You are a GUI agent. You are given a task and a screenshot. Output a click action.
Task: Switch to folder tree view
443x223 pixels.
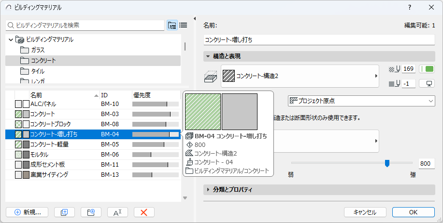click(x=172, y=25)
